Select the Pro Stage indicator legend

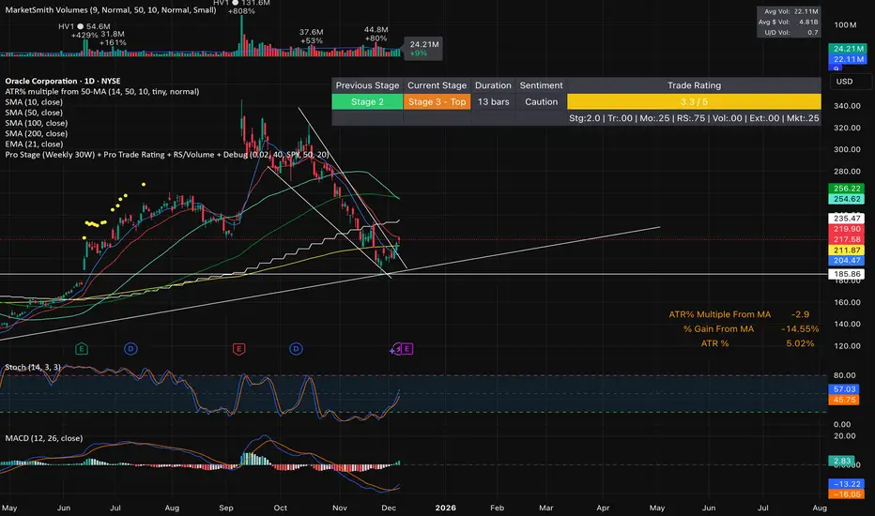(x=167, y=155)
